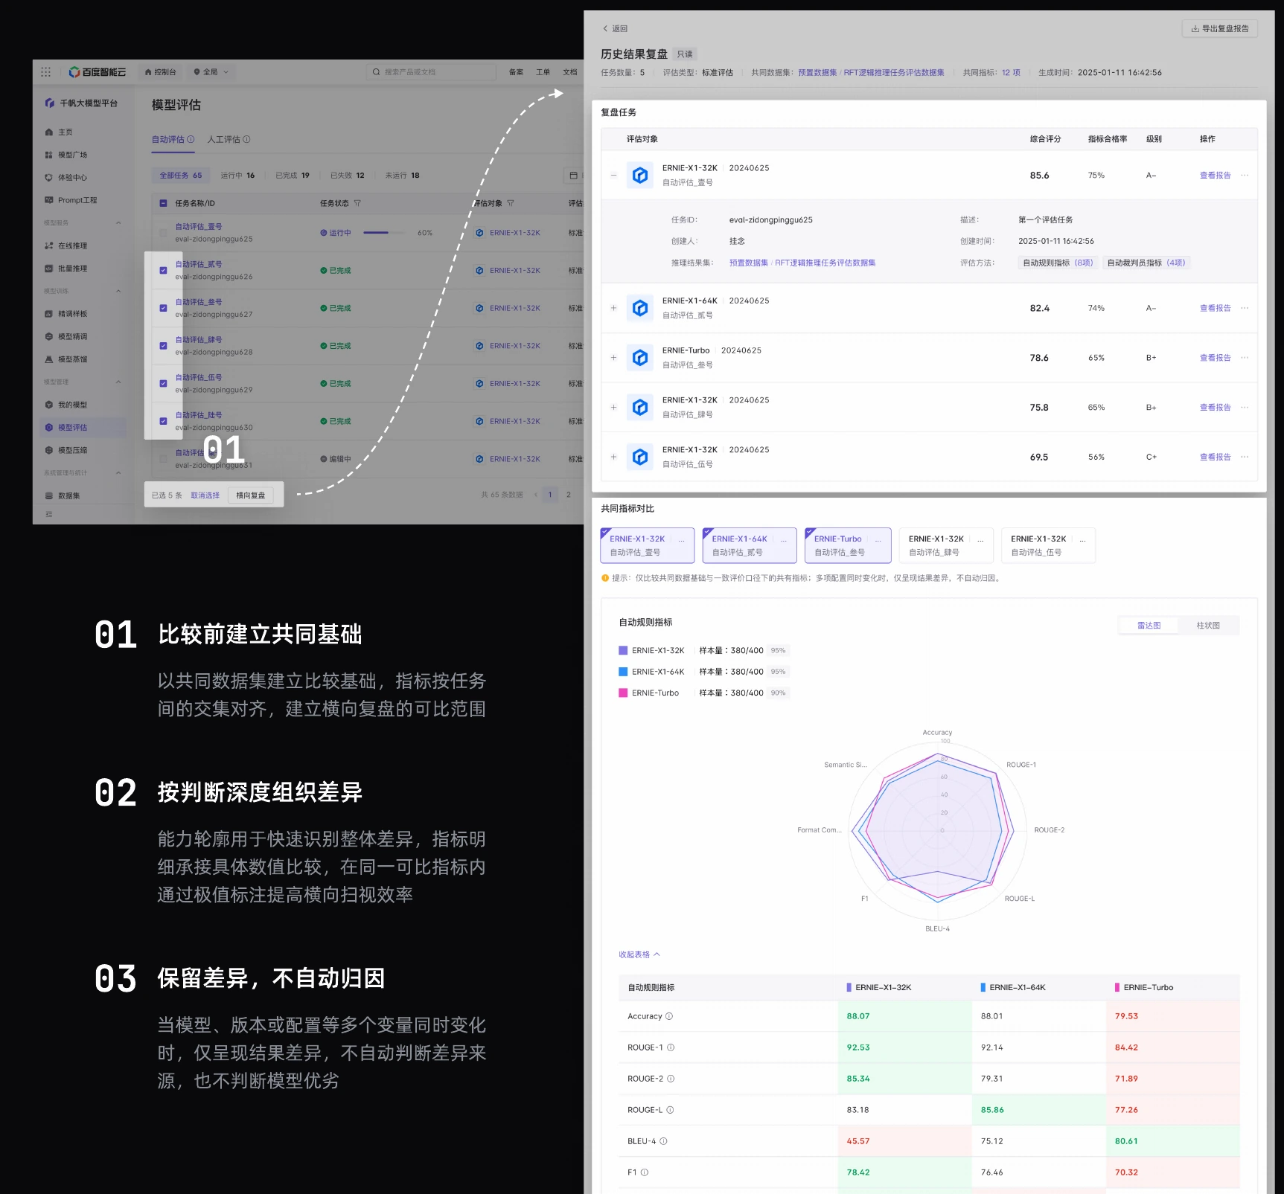Click the 横向复盘 button
1284x1194 pixels.
coord(251,495)
